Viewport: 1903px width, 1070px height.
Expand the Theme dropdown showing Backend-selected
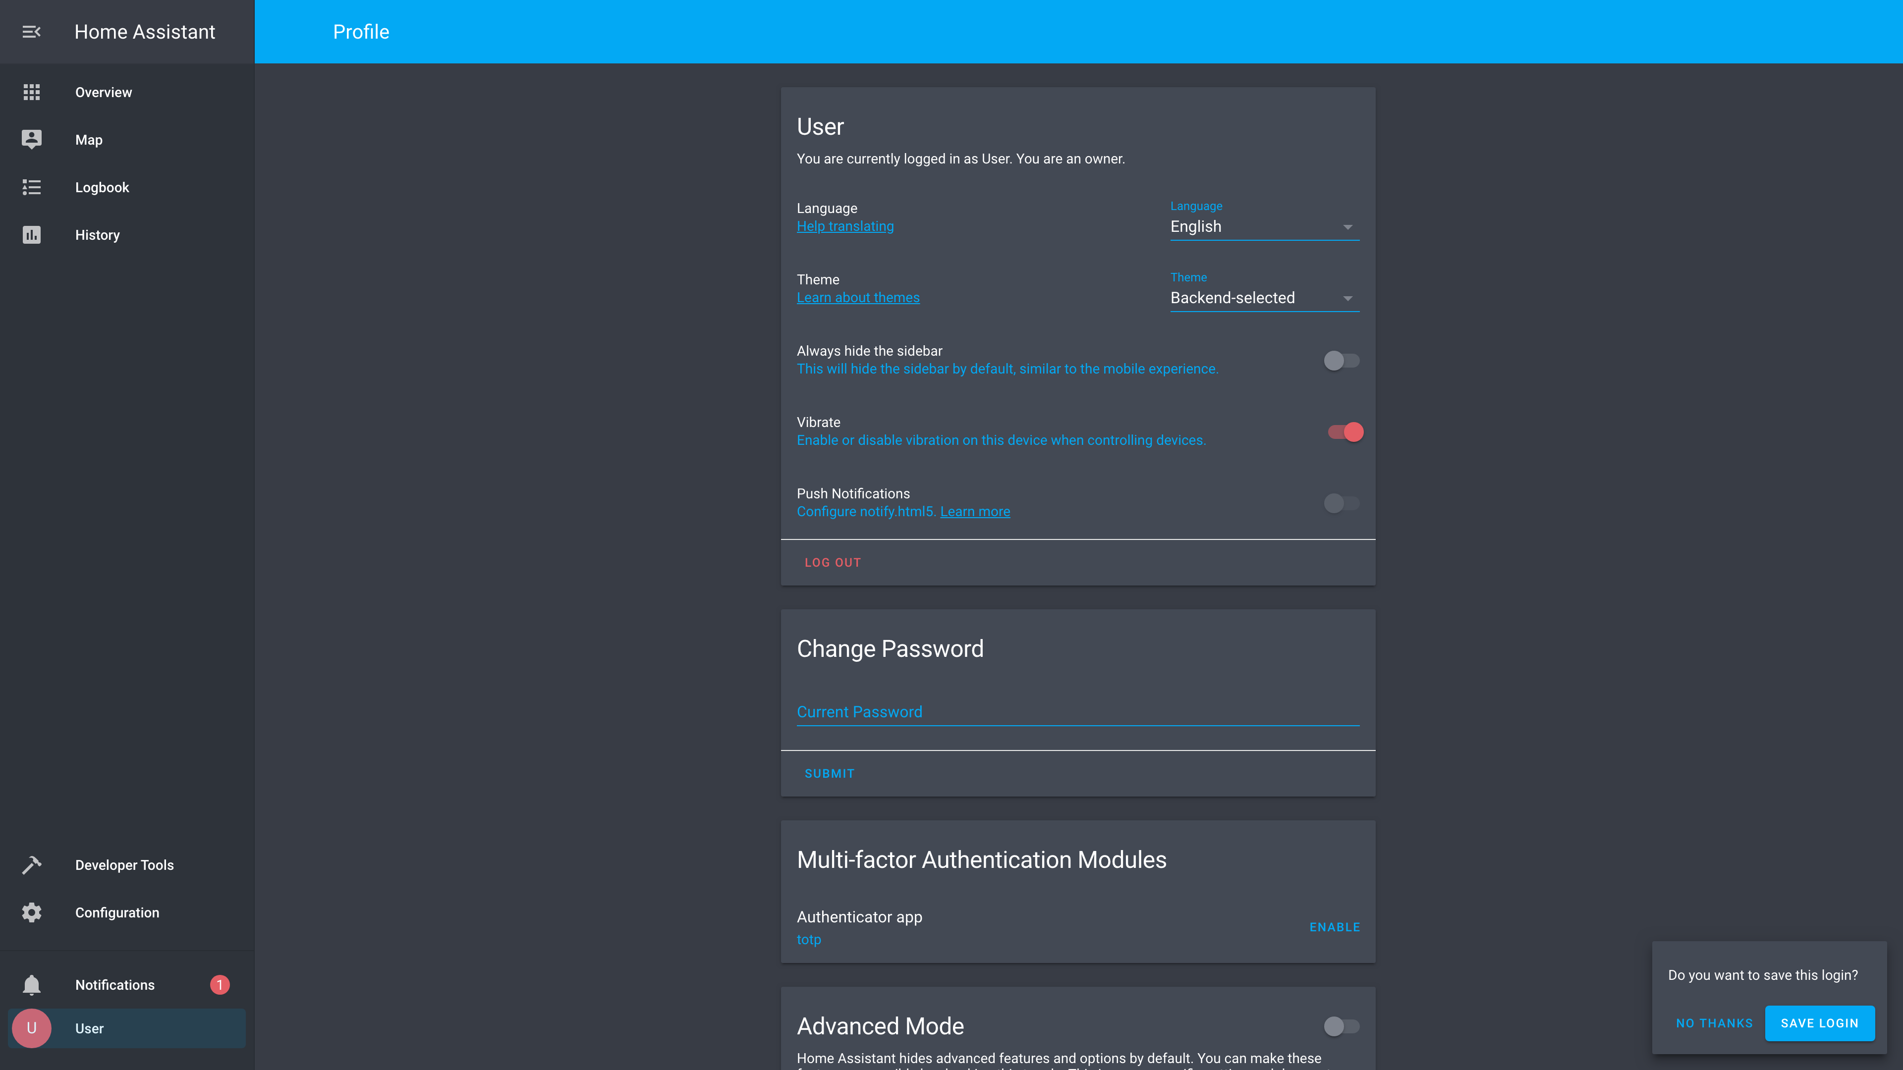click(1263, 298)
